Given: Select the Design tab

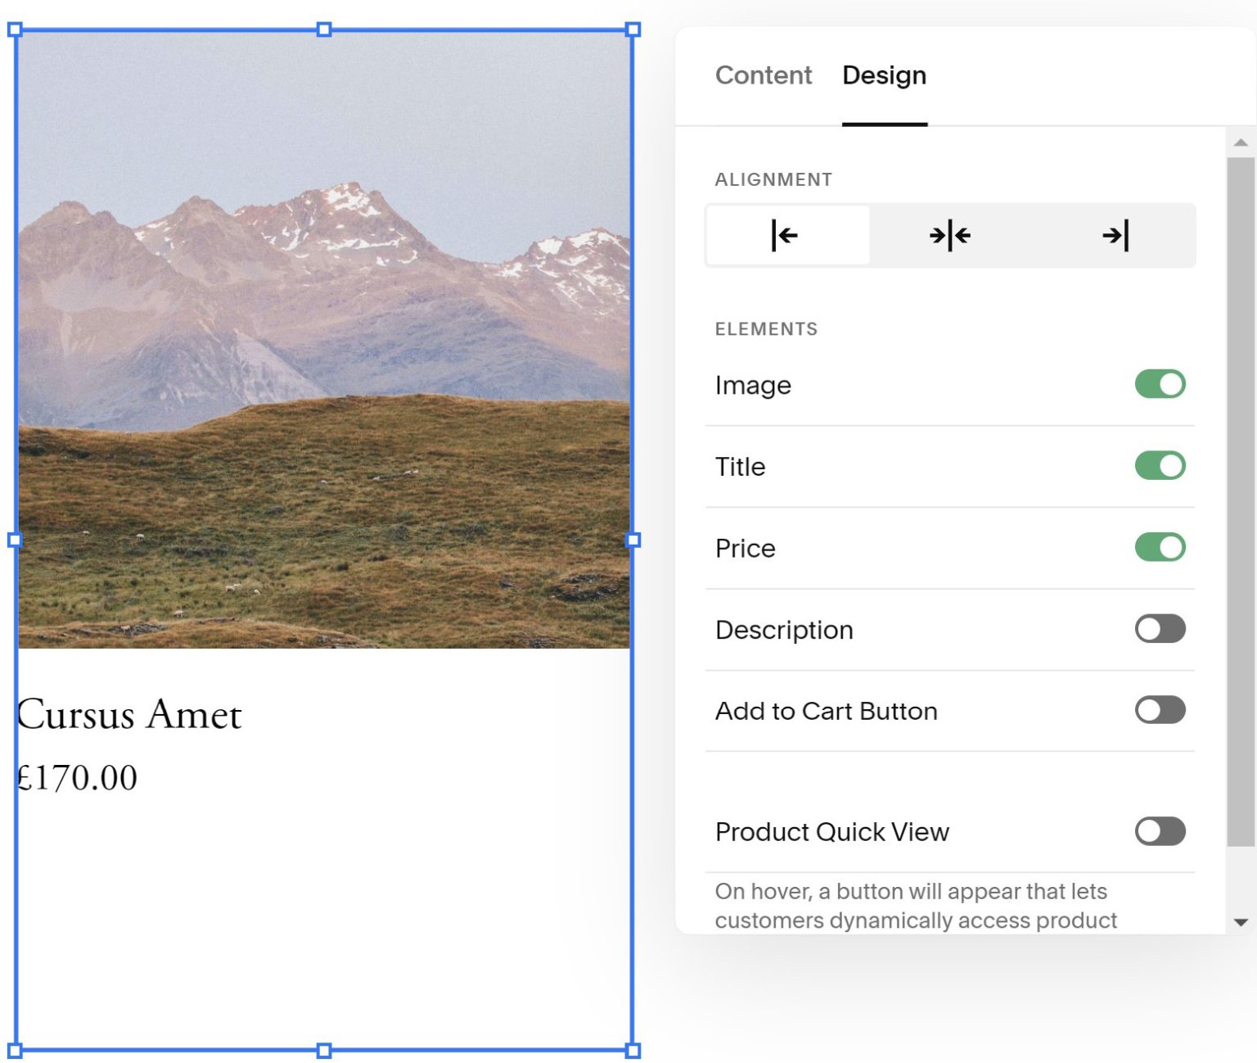Looking at the screenshot, I should tap(884, 75).
